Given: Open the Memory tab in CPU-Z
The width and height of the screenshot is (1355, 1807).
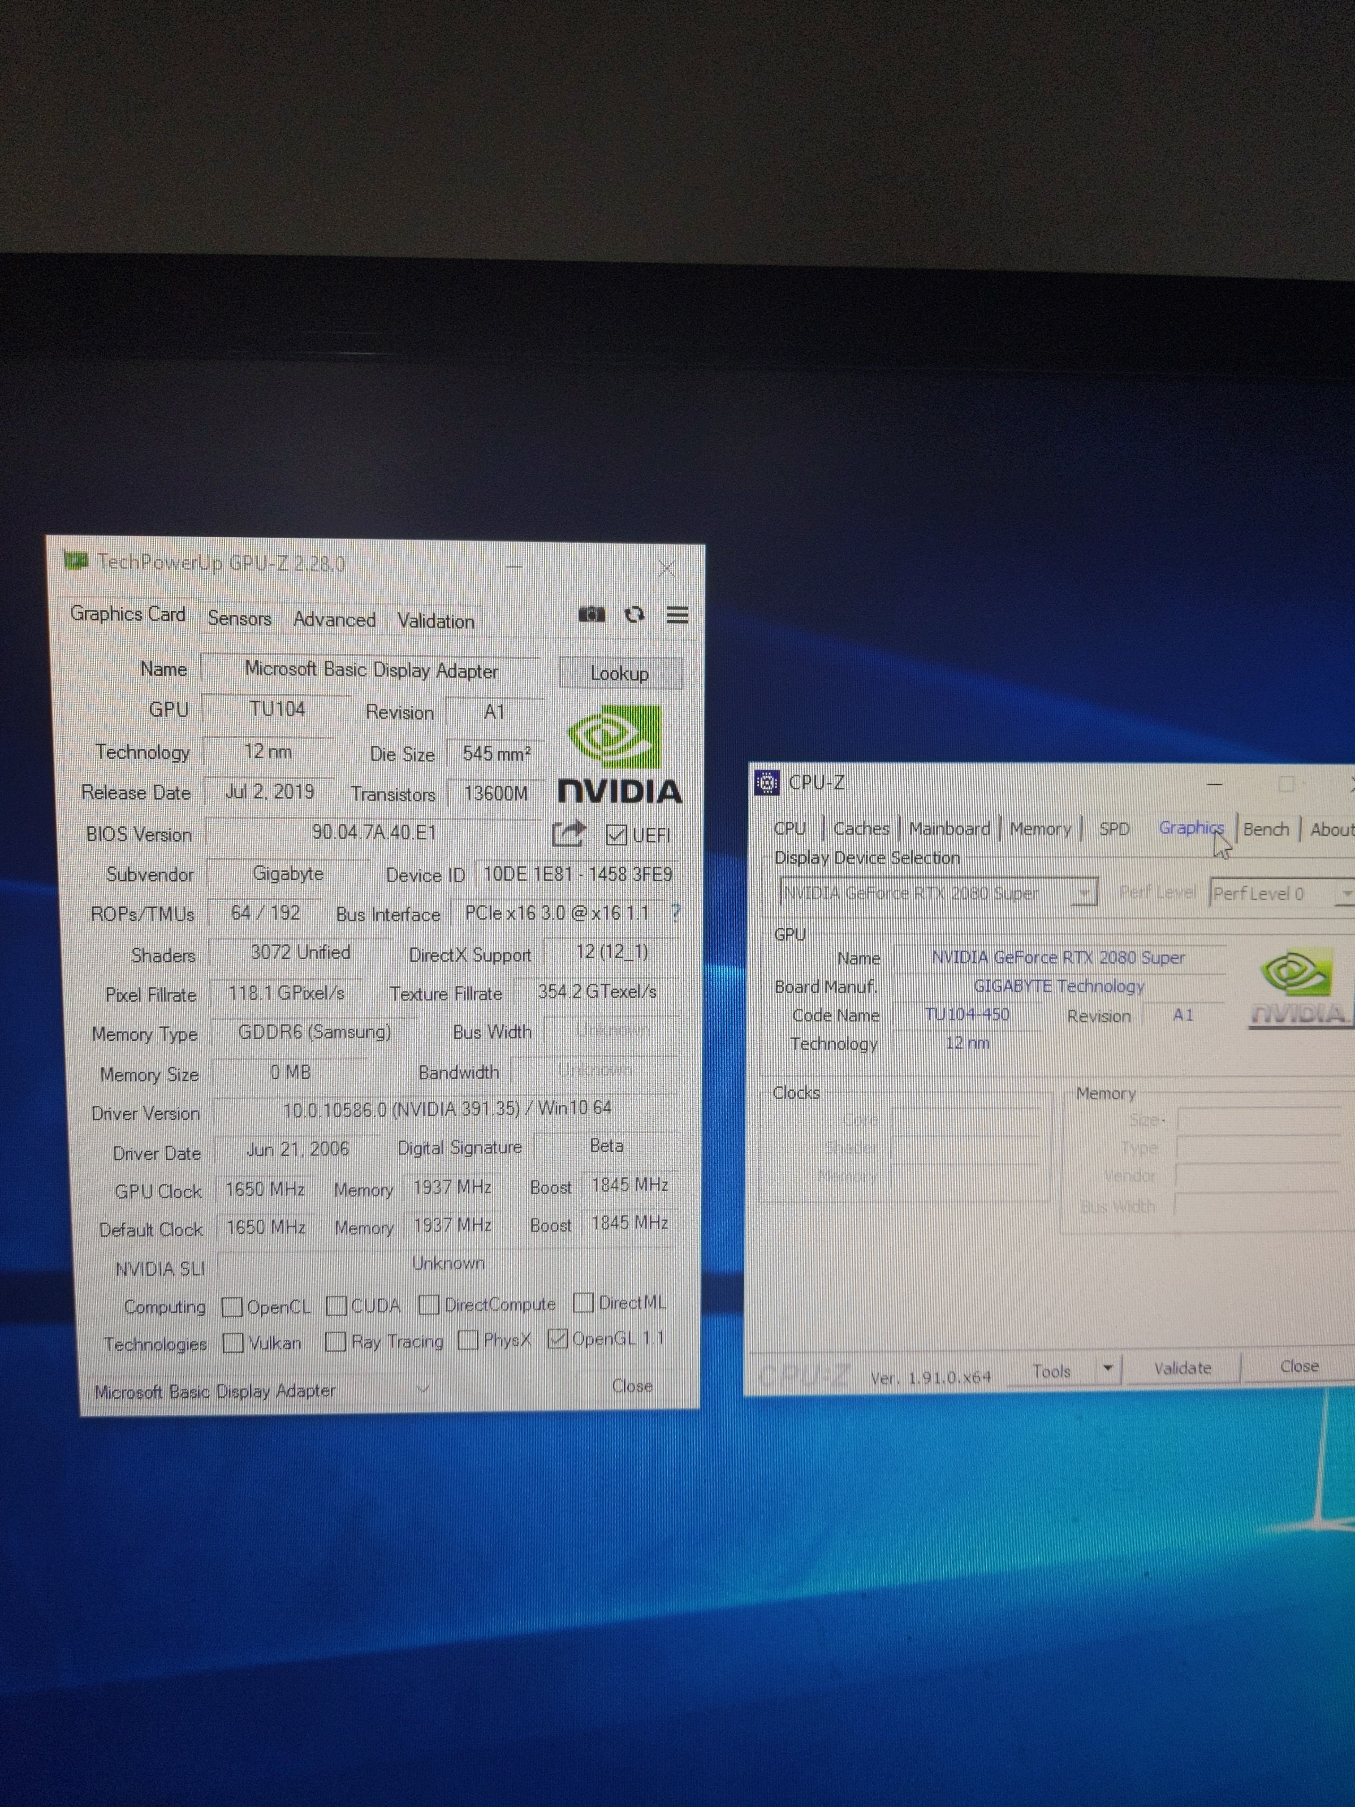Looking at the screenshot, I should coord(1040,829).
